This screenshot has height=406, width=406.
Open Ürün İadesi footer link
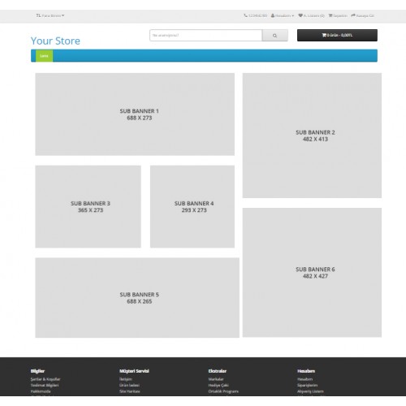(129, 385)
